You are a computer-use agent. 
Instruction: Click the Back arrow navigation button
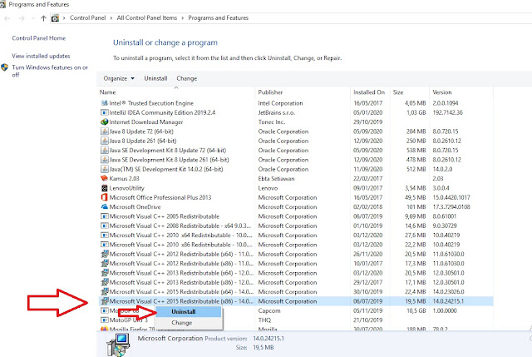click(7, 18)
